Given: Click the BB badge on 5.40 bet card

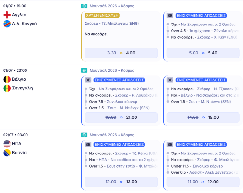Looking at the screenshot, I should pyautogui.click(x=170, y=16).
